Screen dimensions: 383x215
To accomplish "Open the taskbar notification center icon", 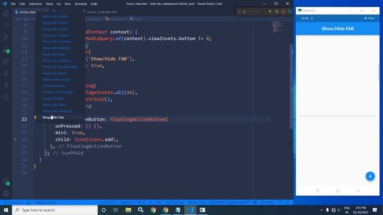I will (x=375, y=210).
